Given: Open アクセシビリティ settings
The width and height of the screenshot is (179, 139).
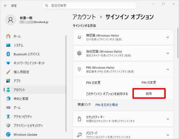Looking at the screenshot, I should coord(35,116).
